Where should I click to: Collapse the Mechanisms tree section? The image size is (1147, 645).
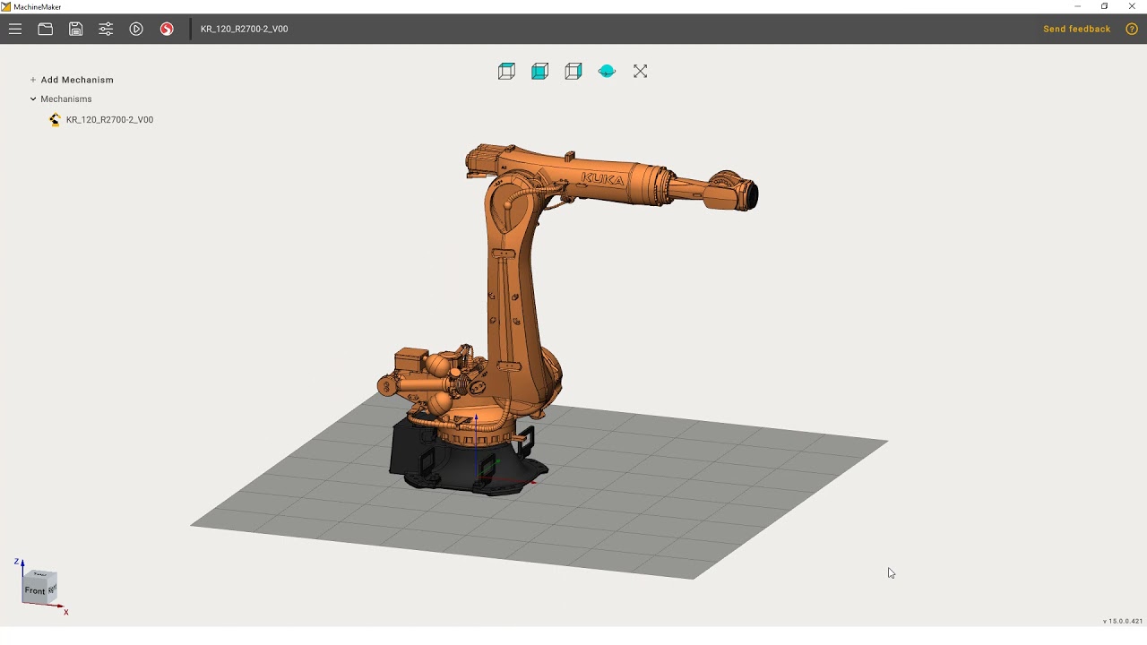coord(33,99)
